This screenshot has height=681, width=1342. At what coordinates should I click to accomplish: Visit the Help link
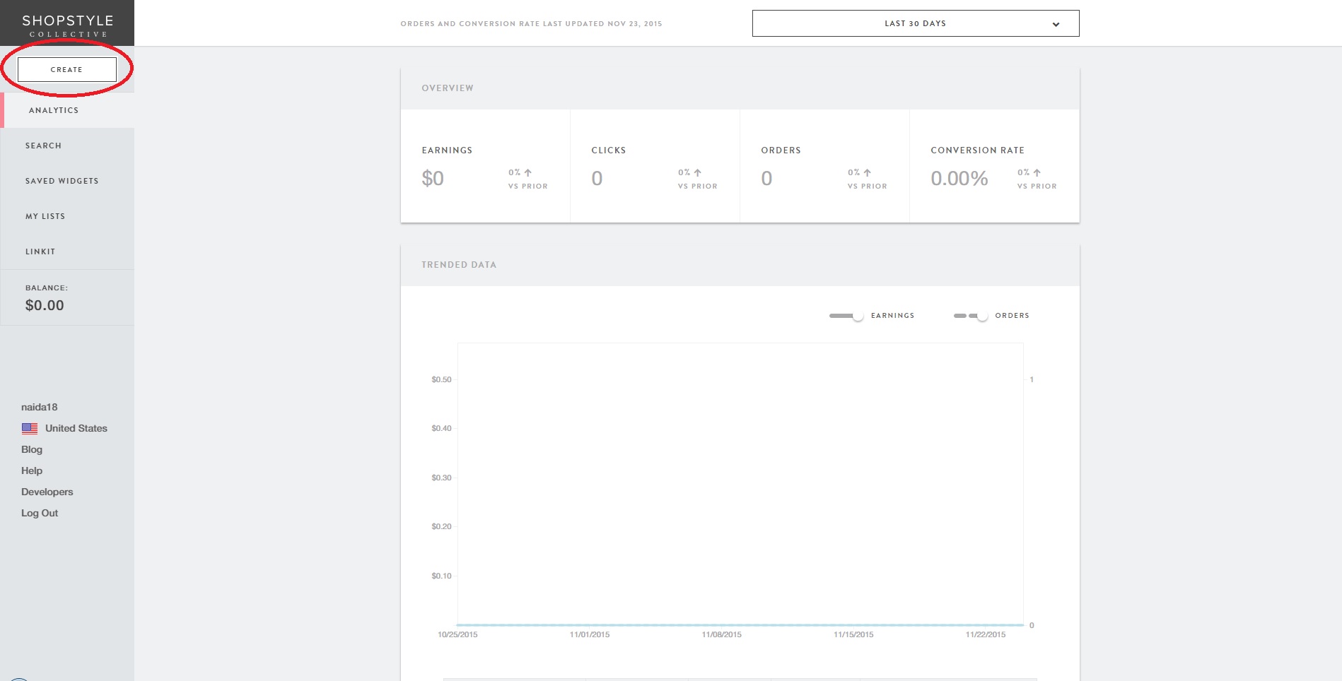point(32,470)
